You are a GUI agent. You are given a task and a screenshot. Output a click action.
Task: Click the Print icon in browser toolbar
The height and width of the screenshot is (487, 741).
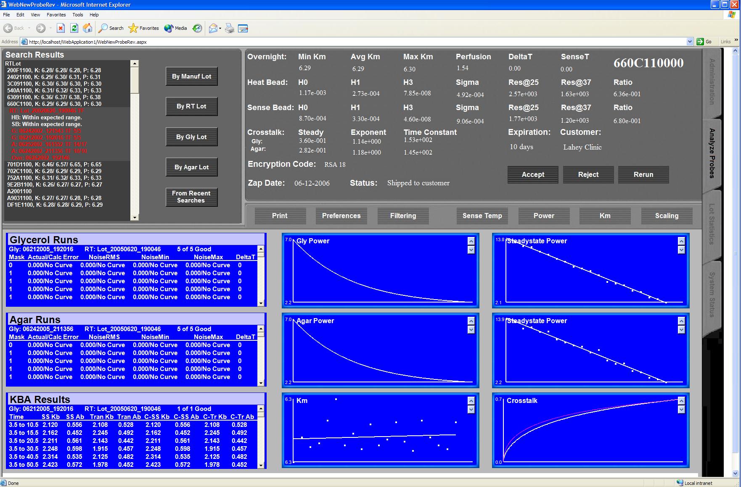click(230, 28)
